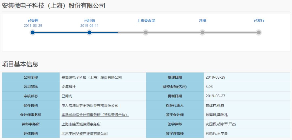Select the 已受理 stage label
This screenshot has width=292, height=140.
[33, 21]
